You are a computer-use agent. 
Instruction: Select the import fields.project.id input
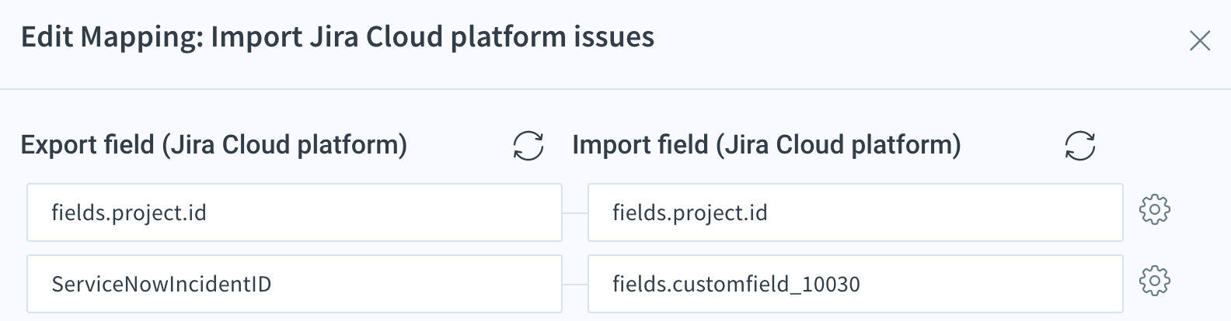click(x=856, y=212)
